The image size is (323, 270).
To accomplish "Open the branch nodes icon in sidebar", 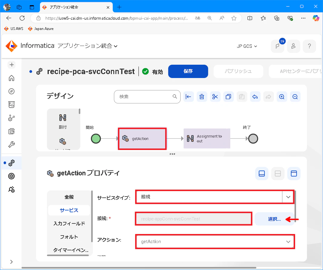I will pos(12,118).
